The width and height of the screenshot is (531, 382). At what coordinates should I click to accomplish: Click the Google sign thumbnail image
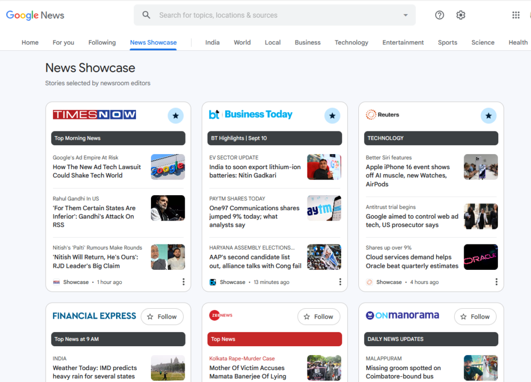(x=168, y=167)
